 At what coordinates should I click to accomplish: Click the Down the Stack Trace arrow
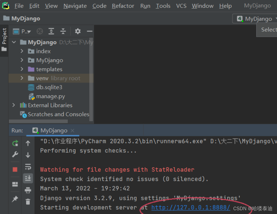(x=28, y=155)
